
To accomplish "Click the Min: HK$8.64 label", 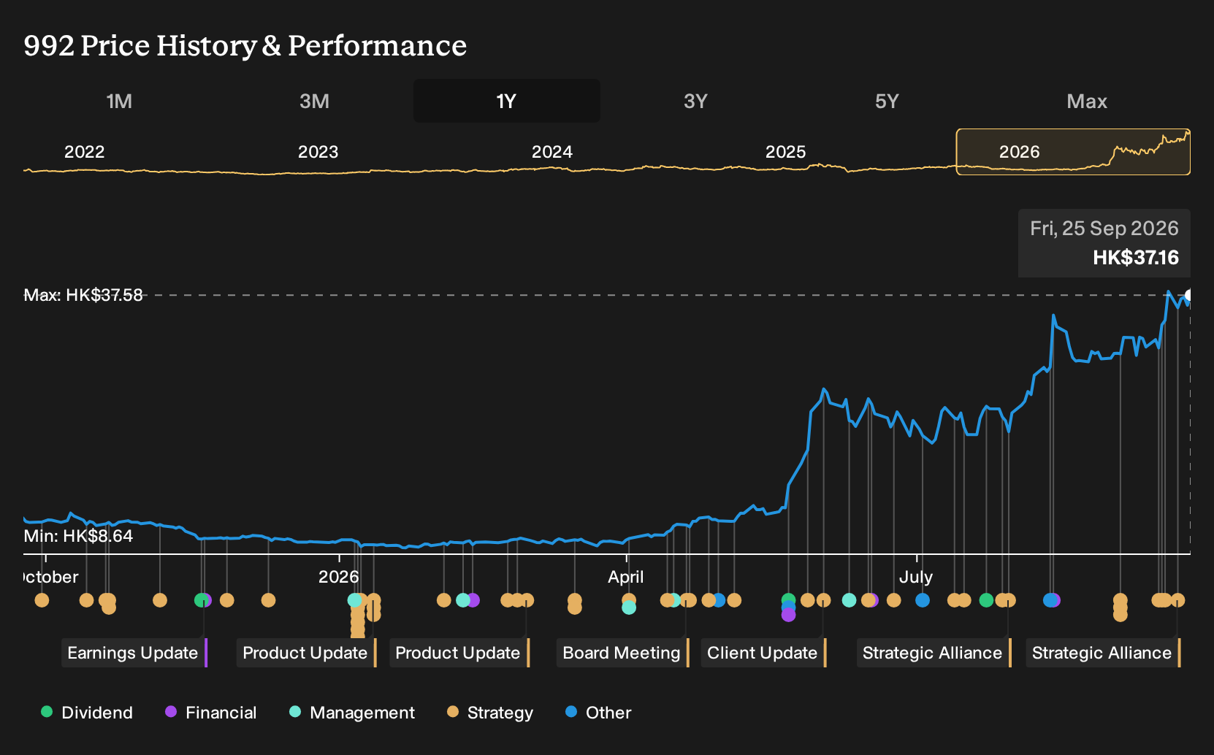I will (x=78, y=536).
